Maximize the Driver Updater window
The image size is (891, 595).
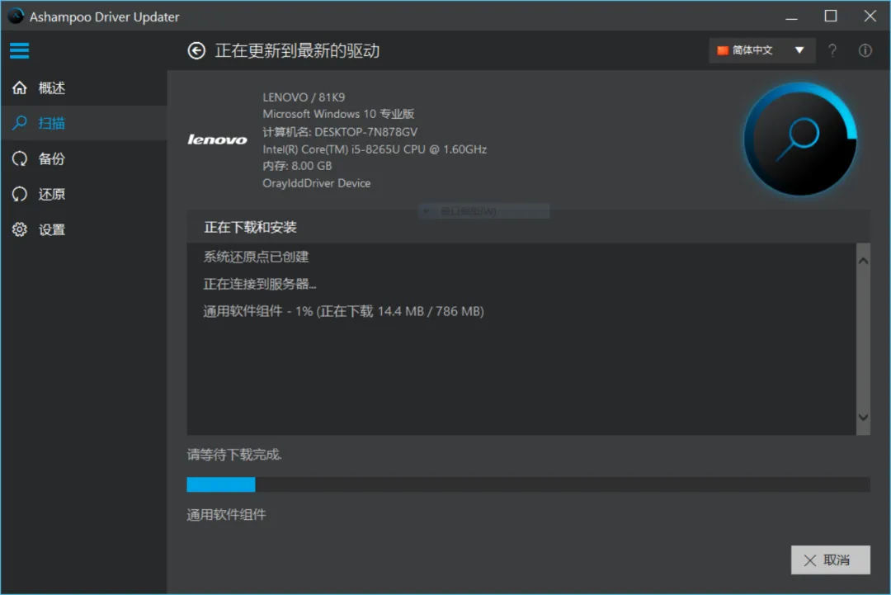830,17
